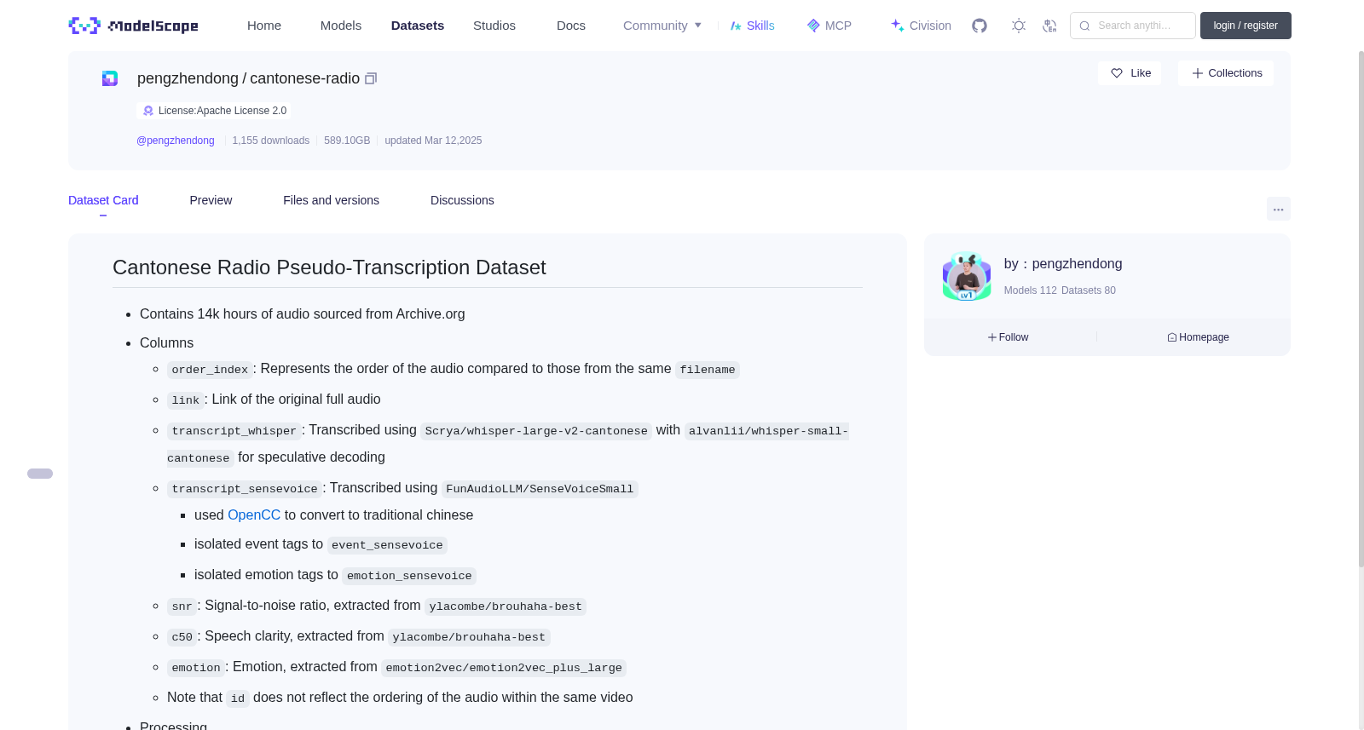Screen dimensions: 1364x730
Task: Open the Discussions tab
Action: click(462, 200)
